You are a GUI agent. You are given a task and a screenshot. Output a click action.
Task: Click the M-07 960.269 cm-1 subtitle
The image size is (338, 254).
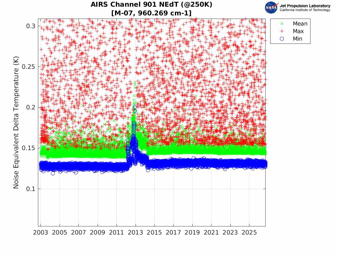[151, 13]
